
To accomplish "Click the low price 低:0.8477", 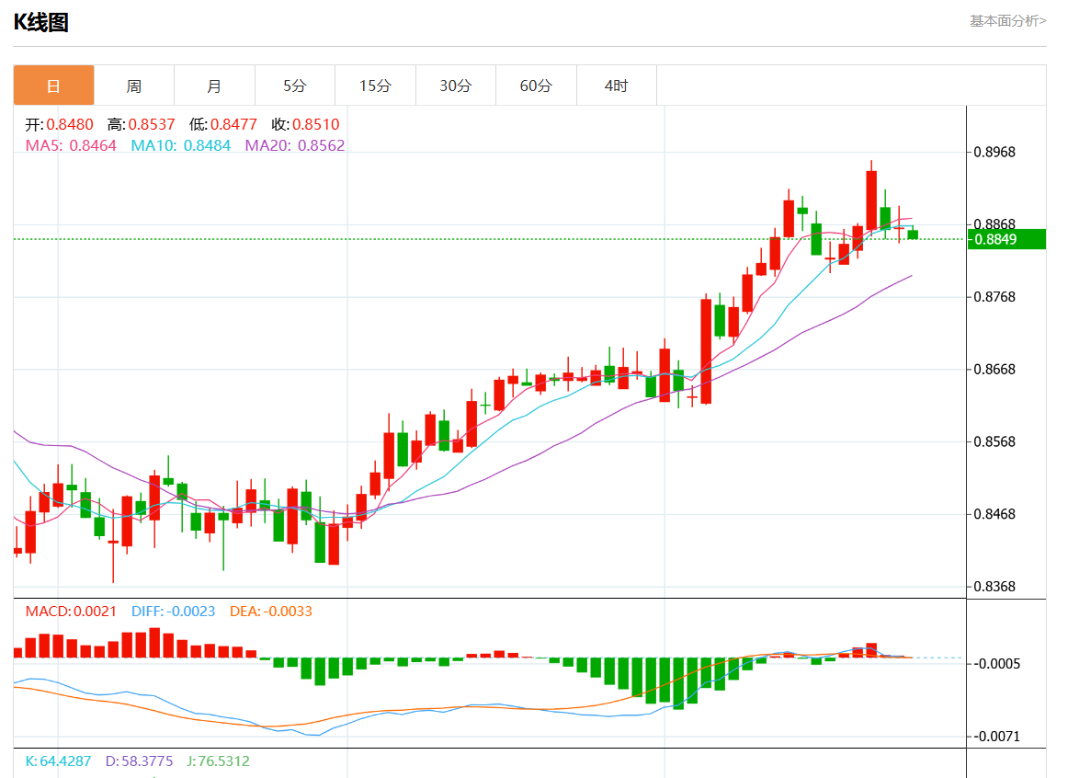I will [x=223, y=125].
